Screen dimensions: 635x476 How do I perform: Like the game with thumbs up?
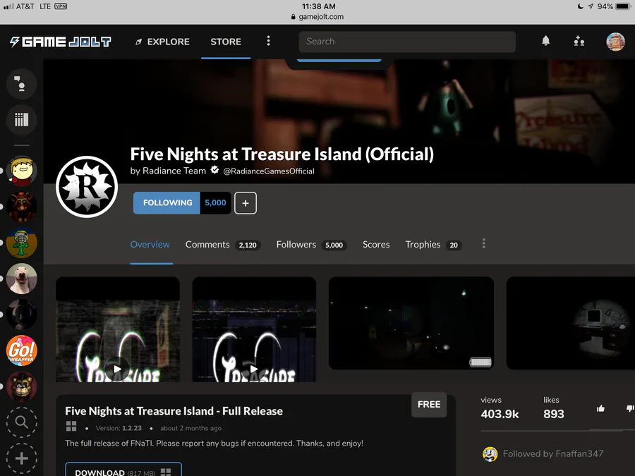click(x=600, y=408)
